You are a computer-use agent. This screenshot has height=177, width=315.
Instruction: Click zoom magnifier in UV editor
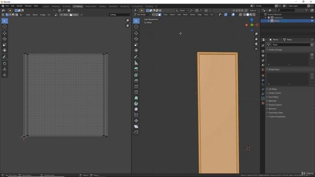tap(127, 21)
